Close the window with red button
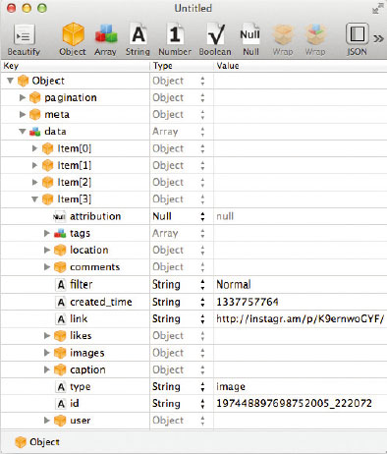 (11, 8)
